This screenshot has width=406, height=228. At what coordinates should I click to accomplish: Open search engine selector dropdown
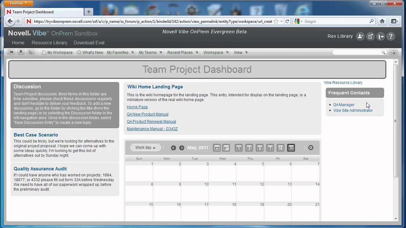tap(299, 21)
